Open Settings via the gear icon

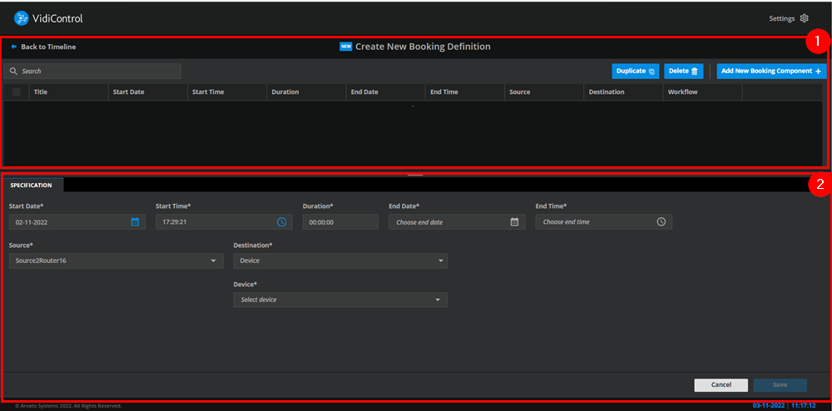804,18
